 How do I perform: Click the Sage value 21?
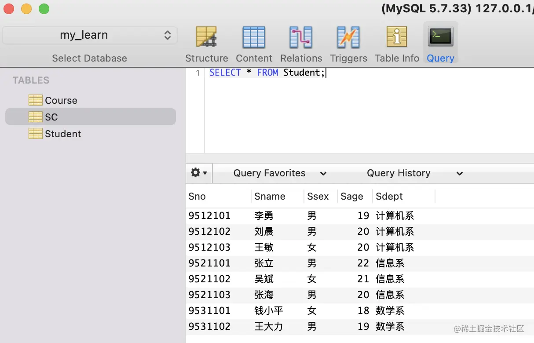pyautogui.click(x=363, y=279)
